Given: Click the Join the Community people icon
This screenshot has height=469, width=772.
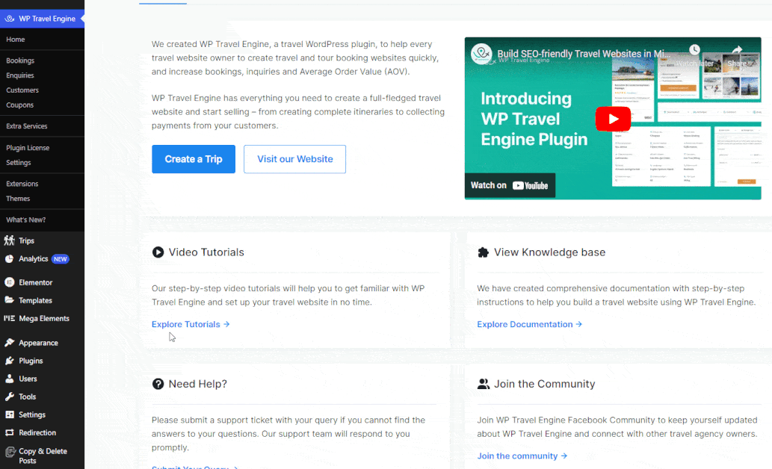Looking at the screenshot, I should [x=483, y=384].
